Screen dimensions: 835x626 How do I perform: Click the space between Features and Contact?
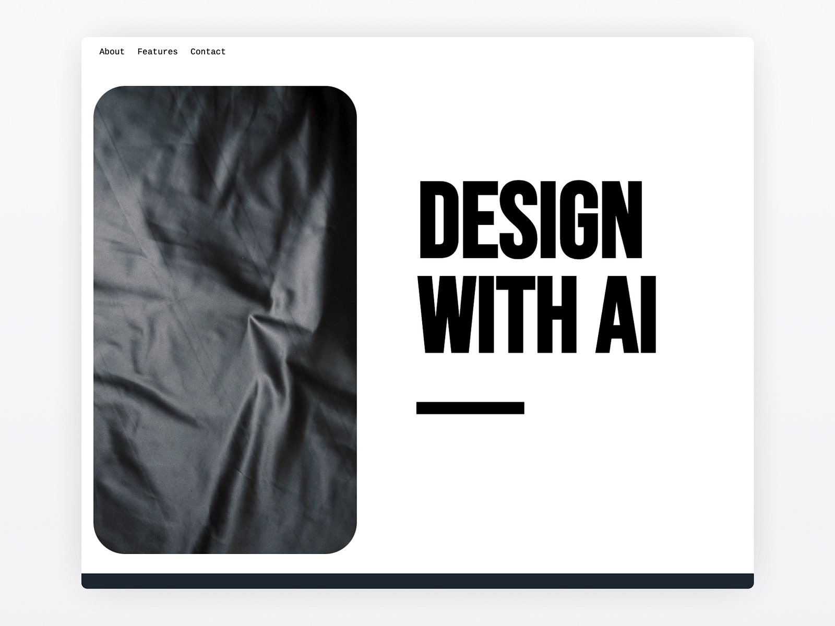click(x=184, y=52)
